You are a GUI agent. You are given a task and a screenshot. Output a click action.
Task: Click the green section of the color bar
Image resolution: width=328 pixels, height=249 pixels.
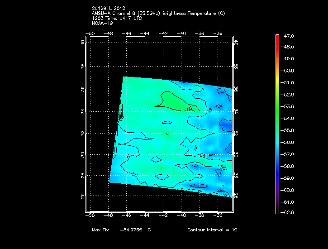(x=277, y=115)
